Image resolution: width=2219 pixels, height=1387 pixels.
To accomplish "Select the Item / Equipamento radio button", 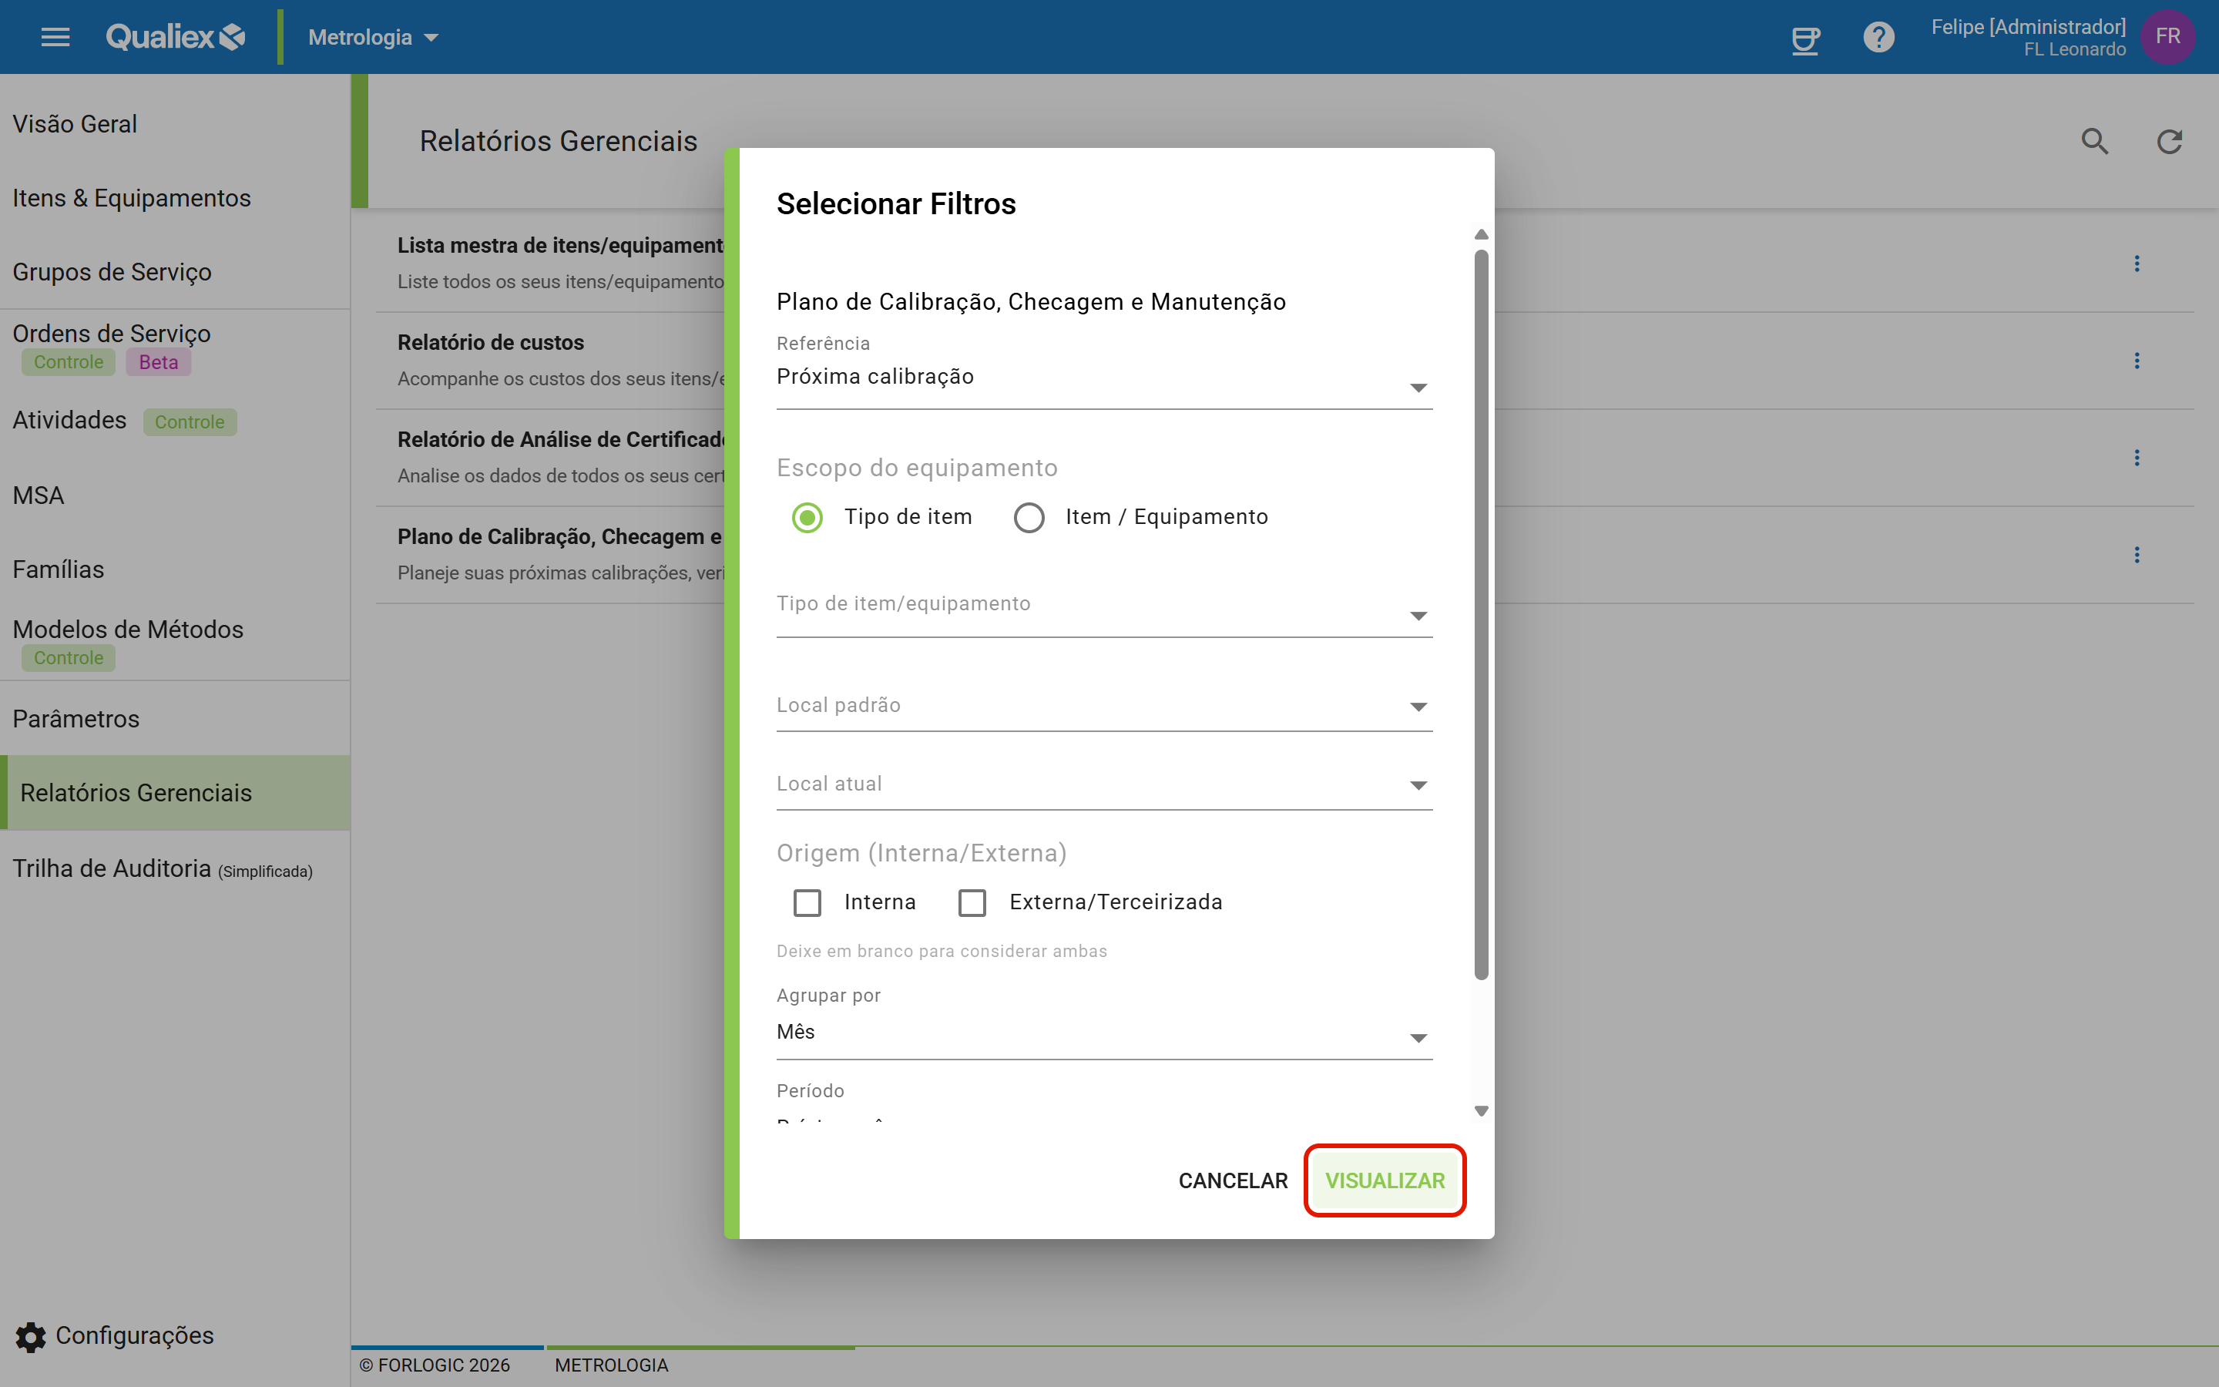I will [x=1029, y=517].
